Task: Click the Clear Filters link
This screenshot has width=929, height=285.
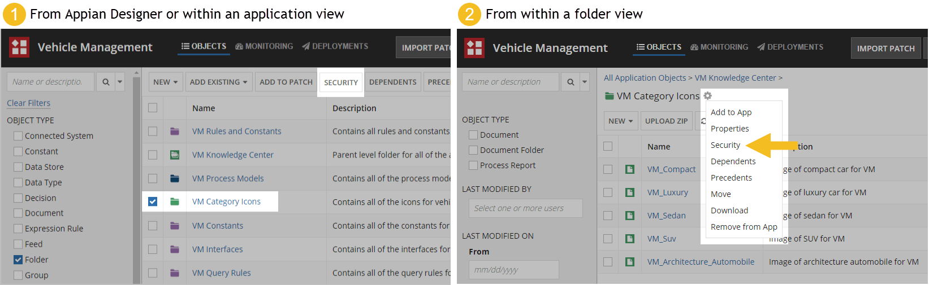Action: coord(28,103)
